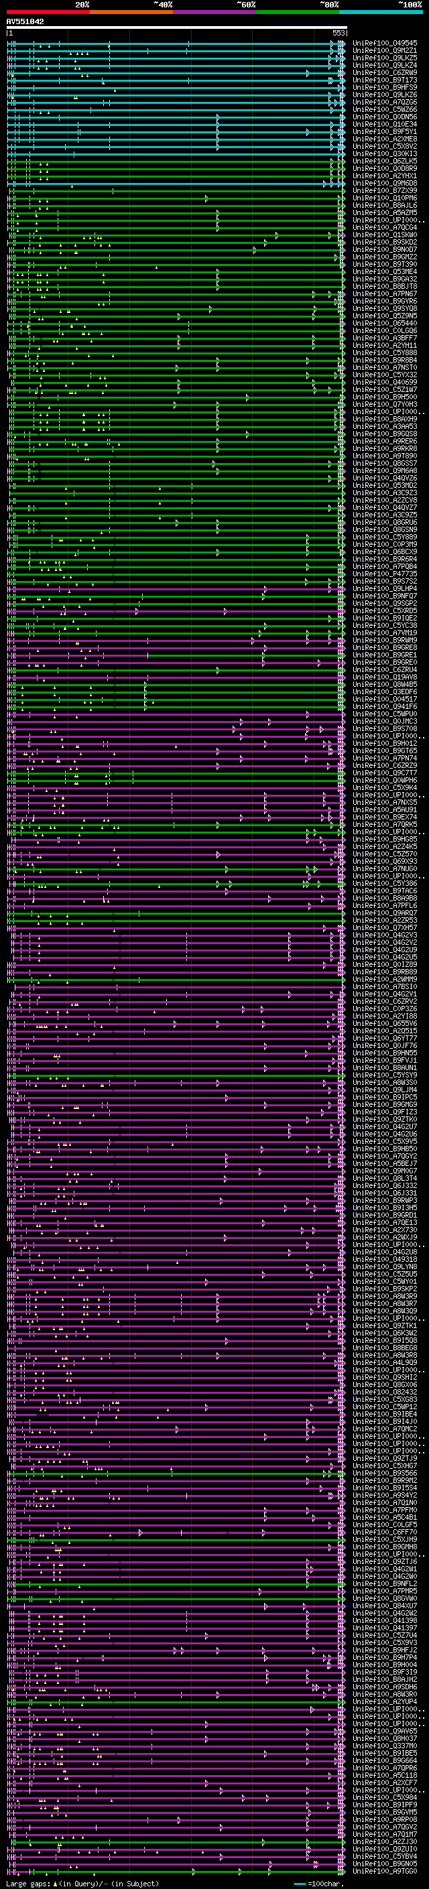The image size is (429, 1889).
Task: Click the query end position 553
Action: coord(338,33)
